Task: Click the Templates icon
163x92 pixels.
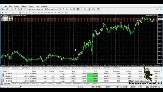Action: coord(98,9)
